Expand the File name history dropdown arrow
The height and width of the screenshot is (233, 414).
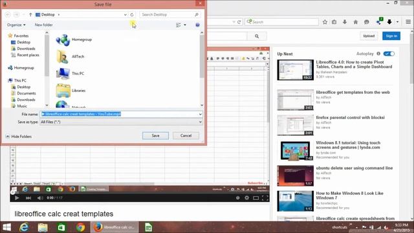click(x=201, y=114)
